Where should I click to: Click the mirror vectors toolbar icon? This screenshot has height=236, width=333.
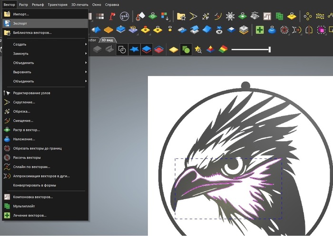coord(309,30)
